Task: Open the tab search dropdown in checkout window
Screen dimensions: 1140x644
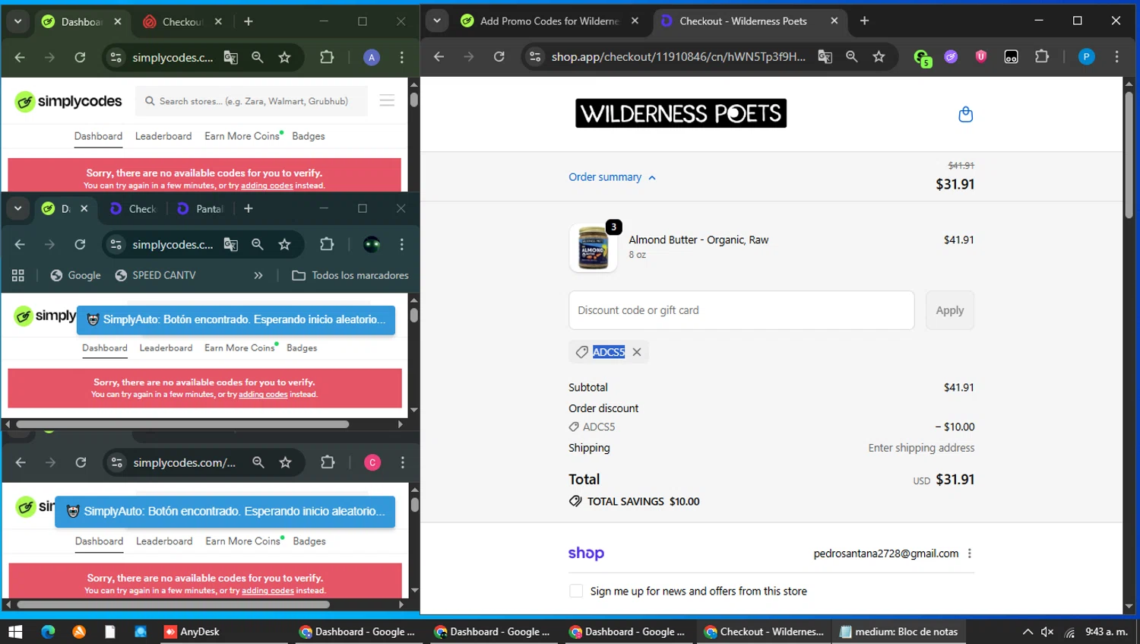Action: pyautogui.click(x=437, y=21)
